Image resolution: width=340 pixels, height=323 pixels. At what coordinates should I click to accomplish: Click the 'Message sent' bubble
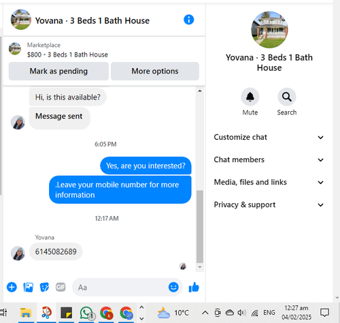click(x=60, y=118)
